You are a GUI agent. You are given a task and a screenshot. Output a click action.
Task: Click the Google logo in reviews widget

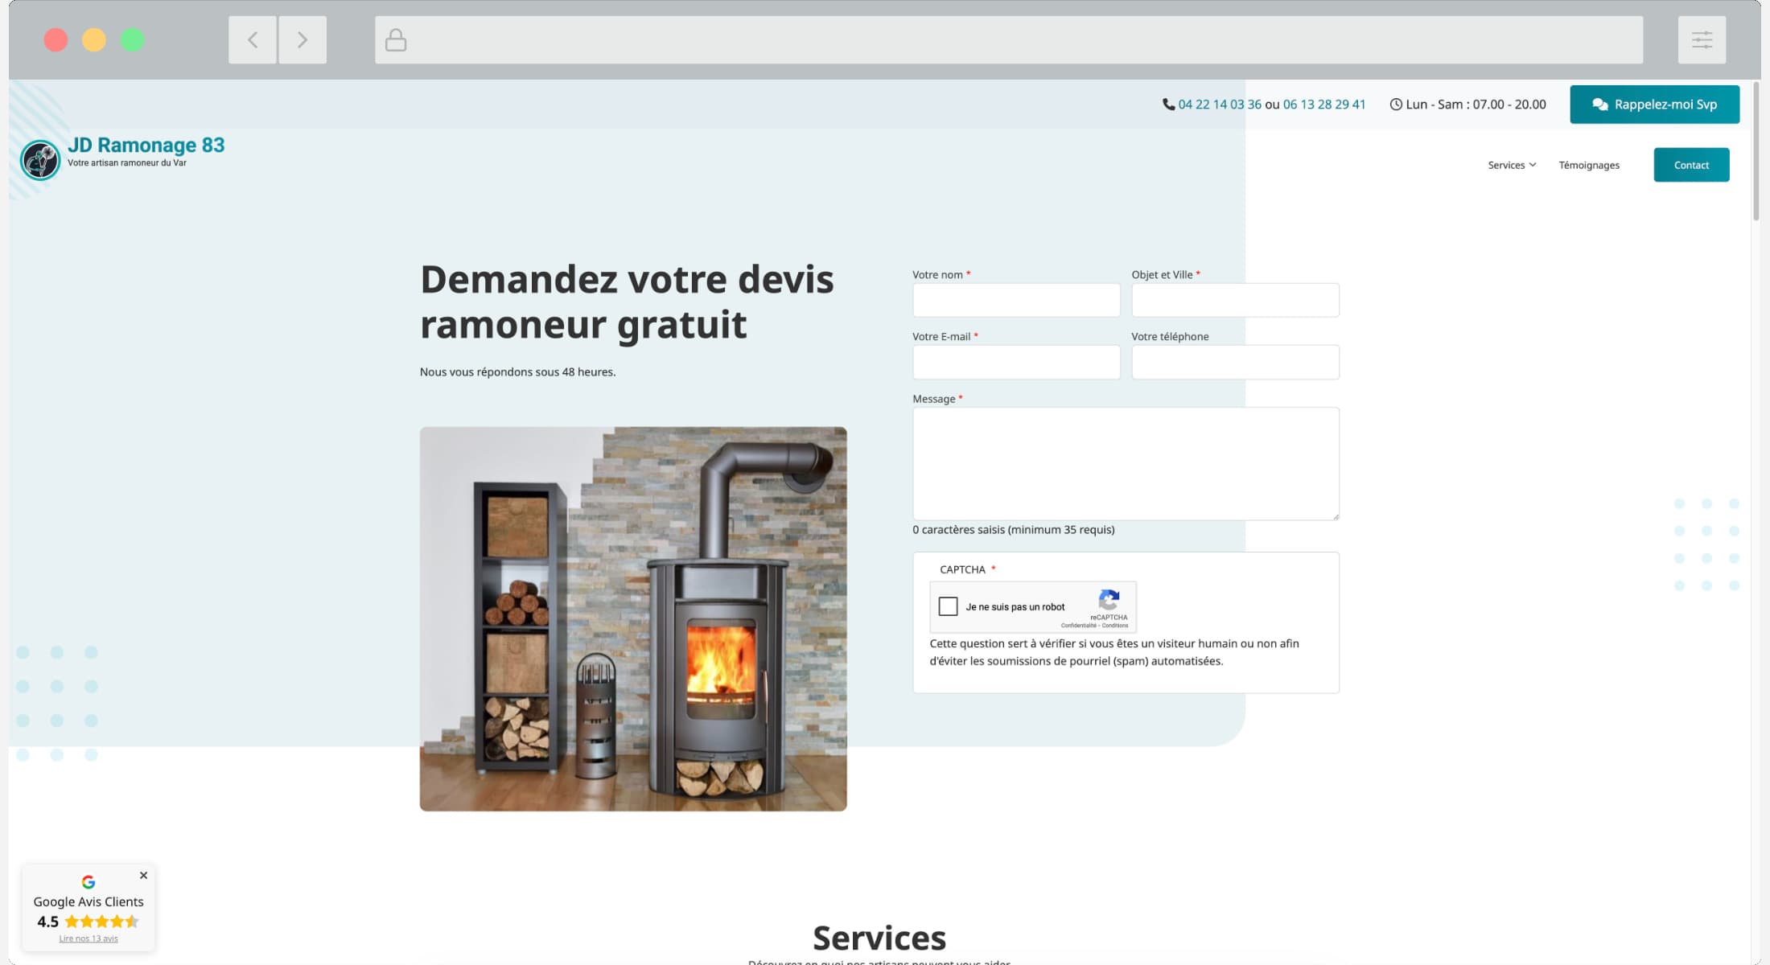click(x=88, y=882)
